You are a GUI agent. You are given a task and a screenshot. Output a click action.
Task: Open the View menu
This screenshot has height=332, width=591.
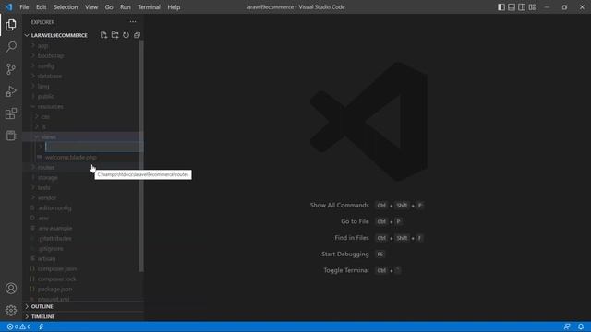point(91,7)
